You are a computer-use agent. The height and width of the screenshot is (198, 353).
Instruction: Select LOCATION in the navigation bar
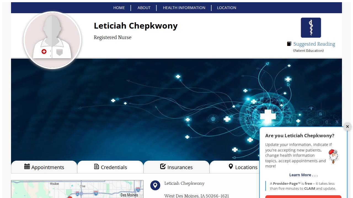click(226, 8)
